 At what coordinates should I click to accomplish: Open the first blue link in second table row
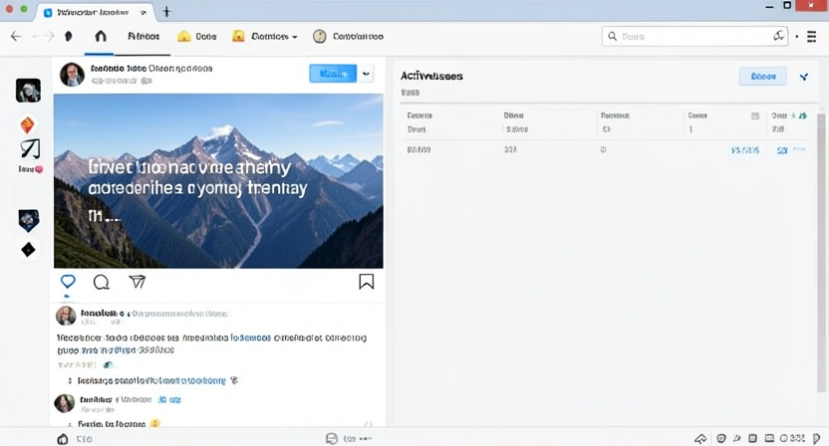(745, 150)
